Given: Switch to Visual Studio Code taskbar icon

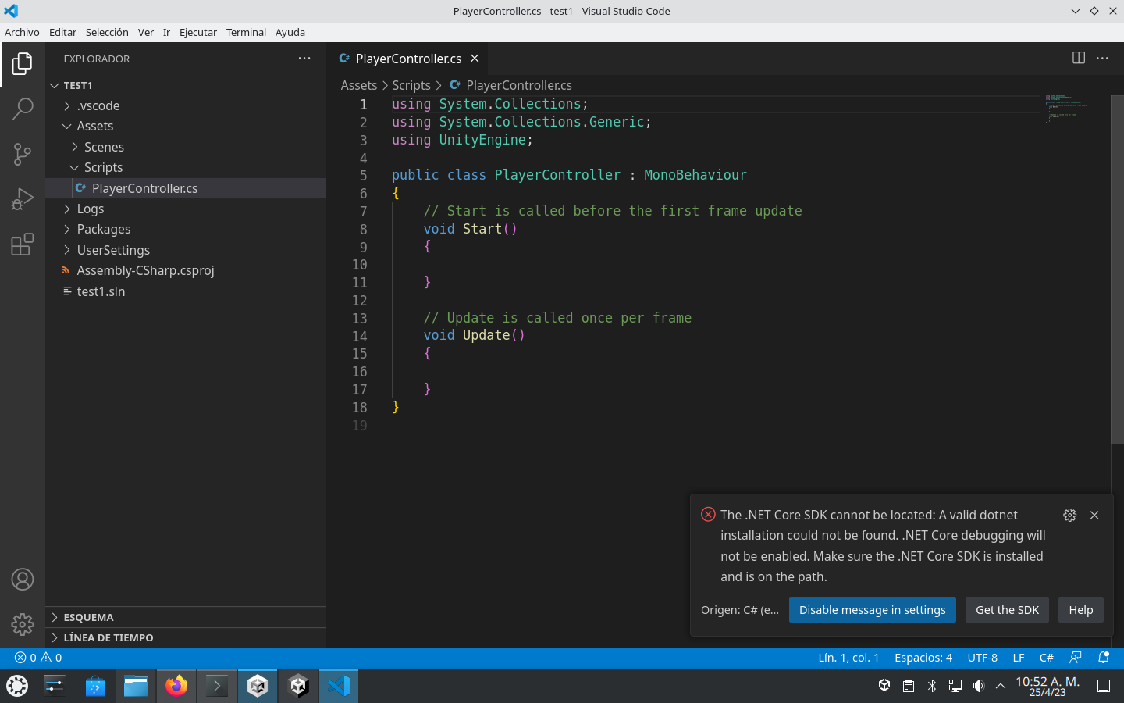Looking at the screenshot, I should [x=339, y=686].
